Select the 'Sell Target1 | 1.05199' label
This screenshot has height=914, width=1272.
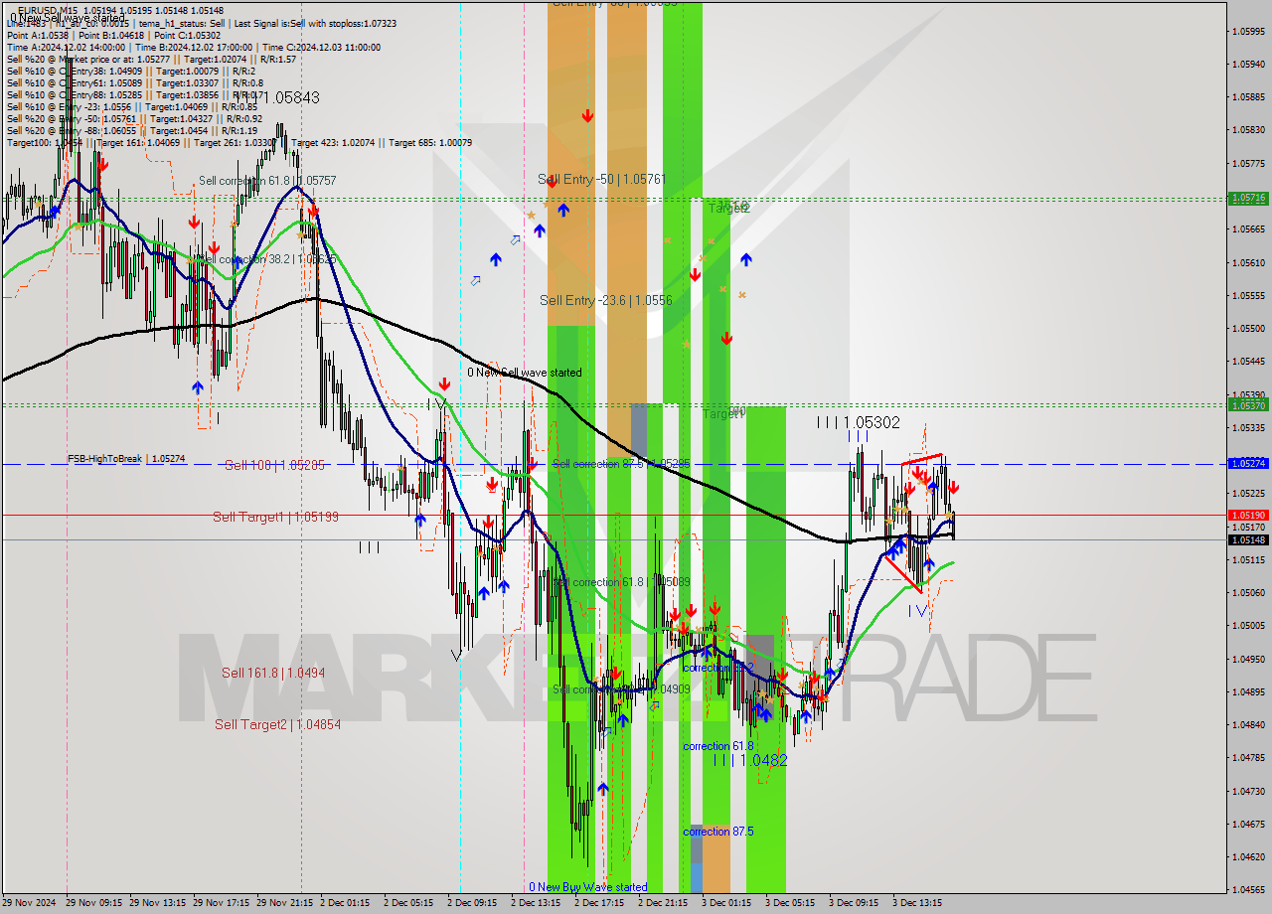275,517
